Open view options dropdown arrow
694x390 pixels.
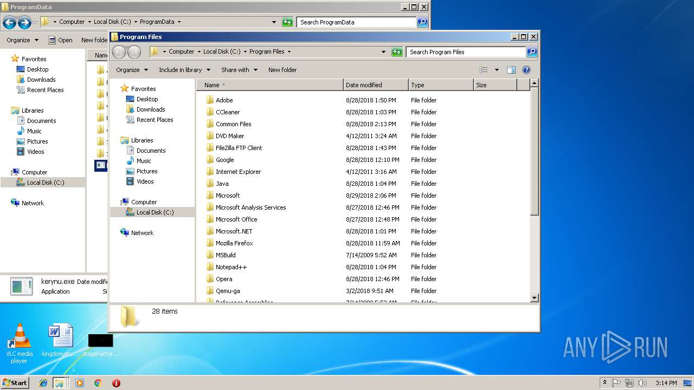point(497,70)
